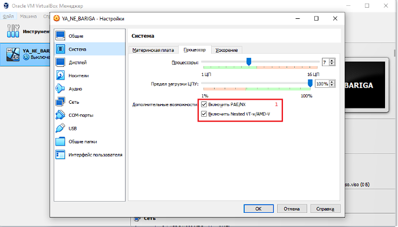Select Система text in settings list

(77, 50)
